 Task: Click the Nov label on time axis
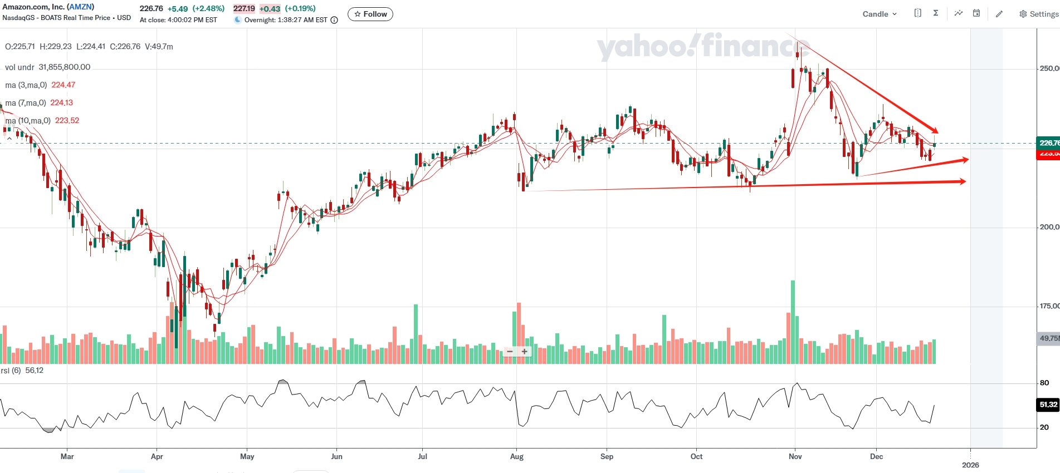pyautogui.click(x=795, y=456)
